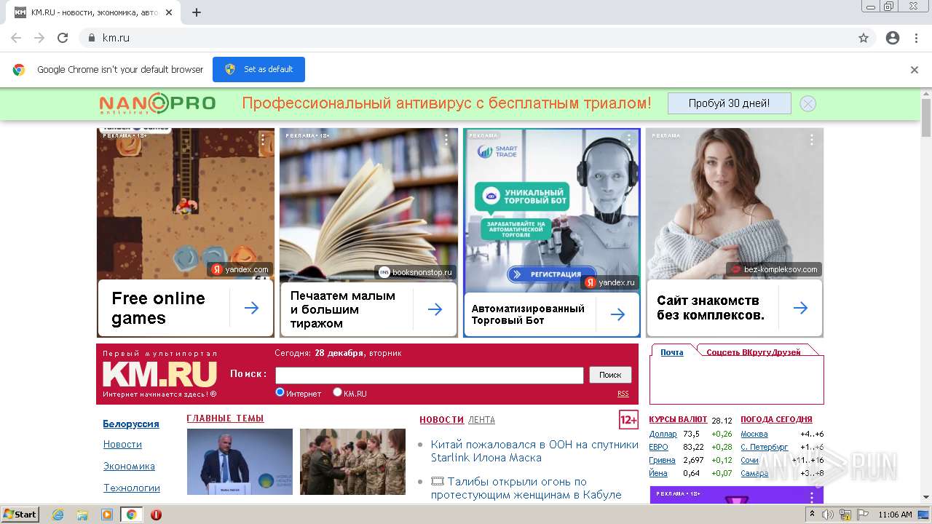Open the 'НОВОСТИ' heading link
Screen dimensions: 932x524
(441, 420)
